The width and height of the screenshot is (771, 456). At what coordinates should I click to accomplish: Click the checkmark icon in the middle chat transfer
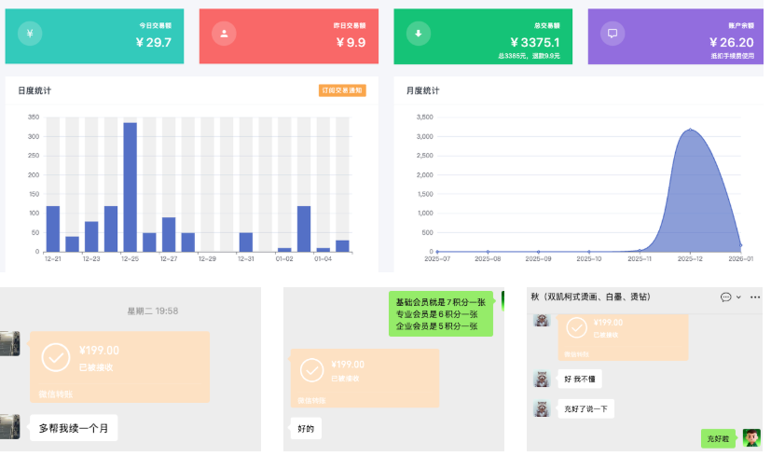click(311, 370)
